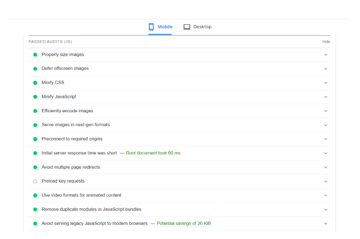
Task: Hide the passed audits section
Action: point(326,41)
